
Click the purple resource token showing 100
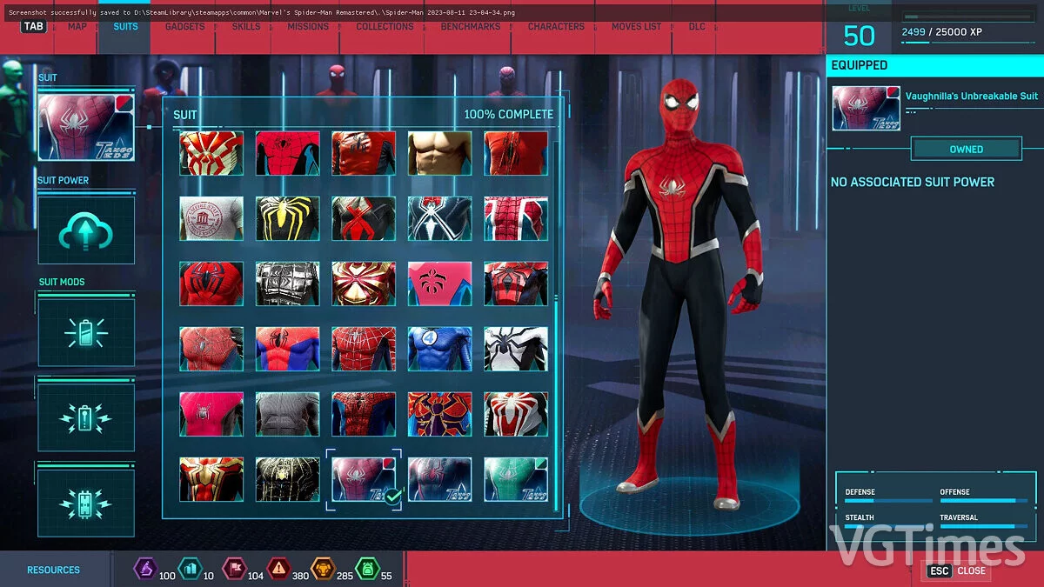click(x=144, y=570)
